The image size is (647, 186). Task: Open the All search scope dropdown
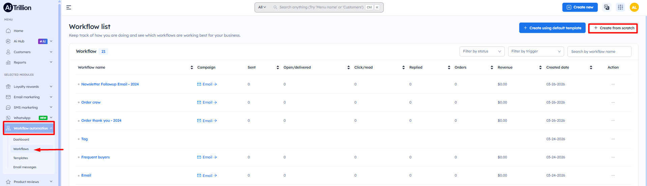262,7
